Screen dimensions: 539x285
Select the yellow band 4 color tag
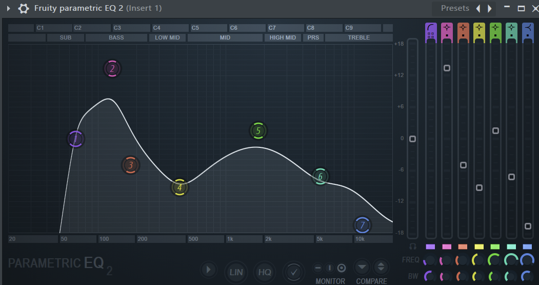(x=479, y=247)
